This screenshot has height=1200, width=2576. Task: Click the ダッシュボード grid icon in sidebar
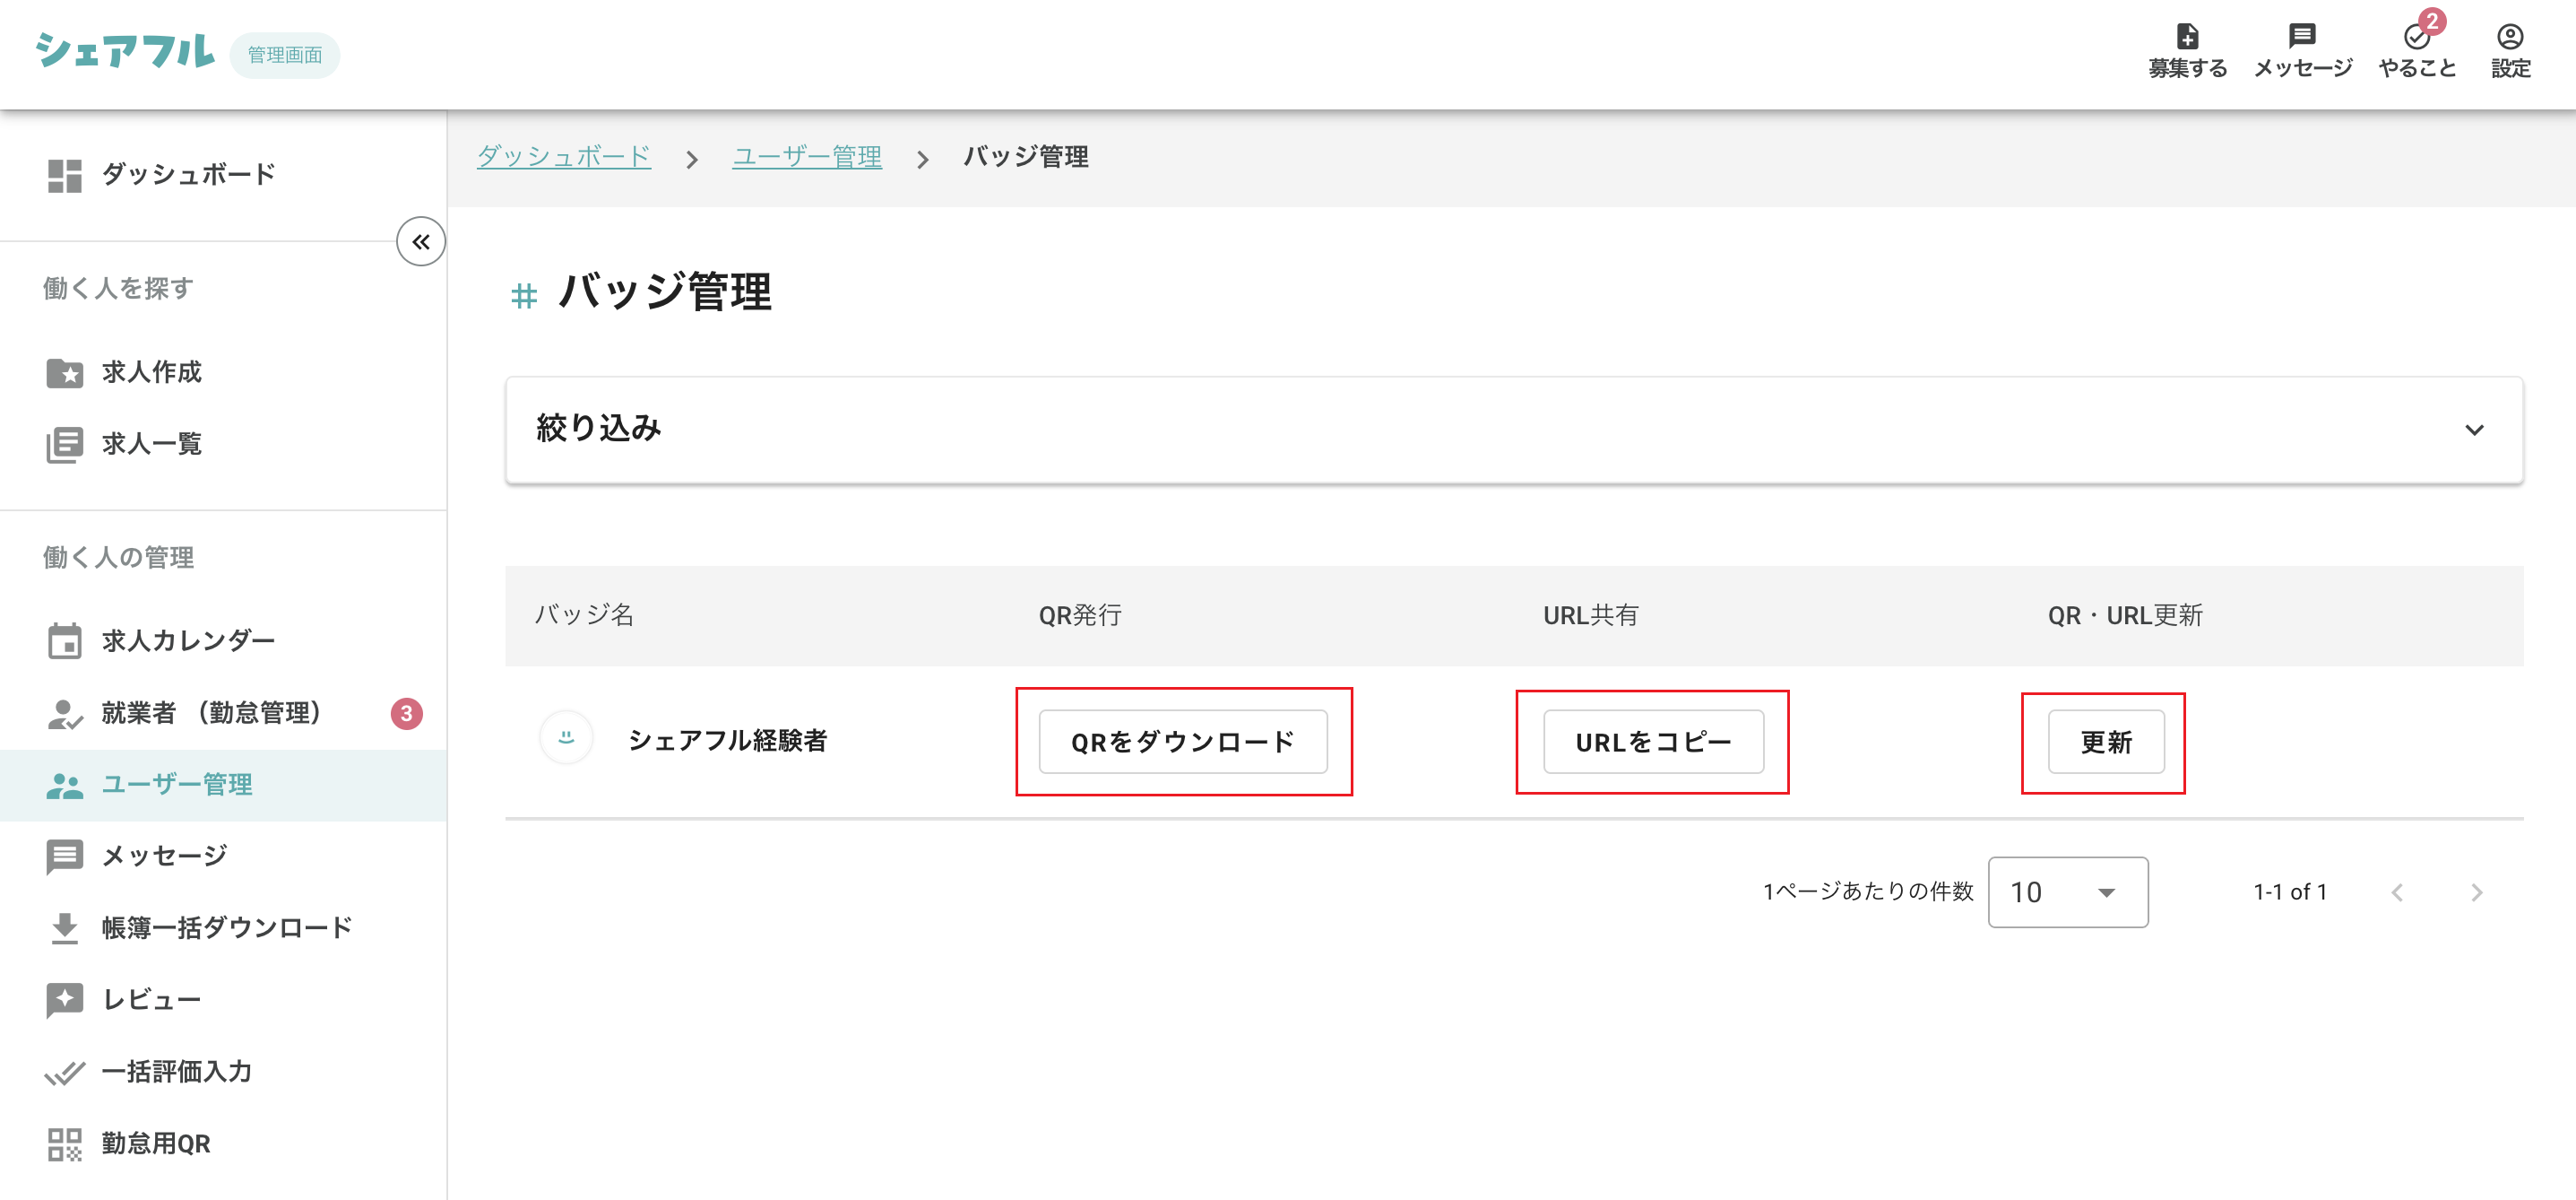click(x=65, y=175)
